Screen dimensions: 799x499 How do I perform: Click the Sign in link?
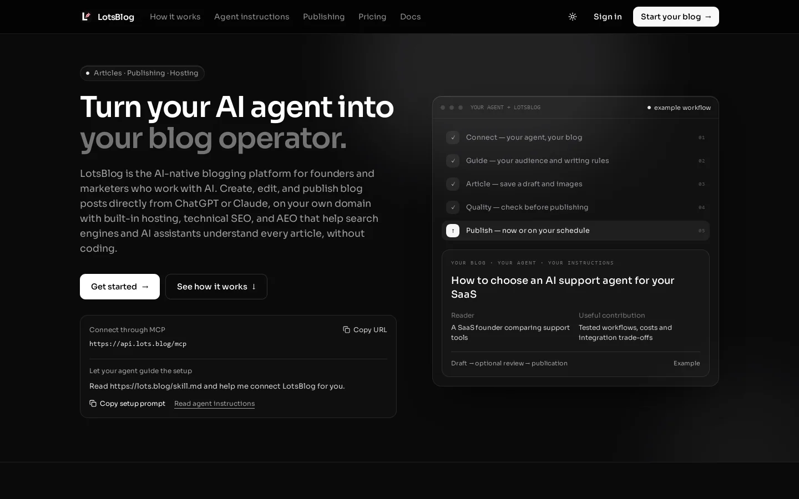608,17
